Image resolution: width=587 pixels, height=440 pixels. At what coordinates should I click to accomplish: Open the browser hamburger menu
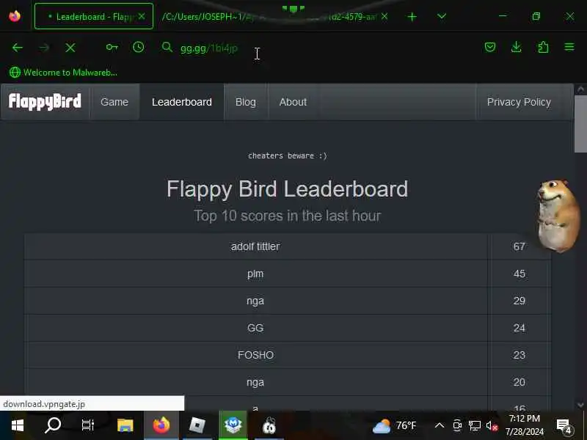click(569, 47)
